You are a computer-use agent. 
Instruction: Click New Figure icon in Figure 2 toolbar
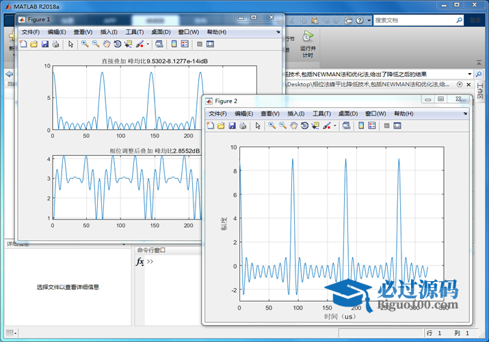[x=211, y=126]
